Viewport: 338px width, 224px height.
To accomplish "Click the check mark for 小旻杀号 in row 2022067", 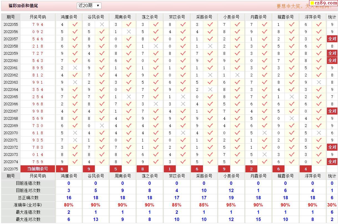I will (237, 111).
